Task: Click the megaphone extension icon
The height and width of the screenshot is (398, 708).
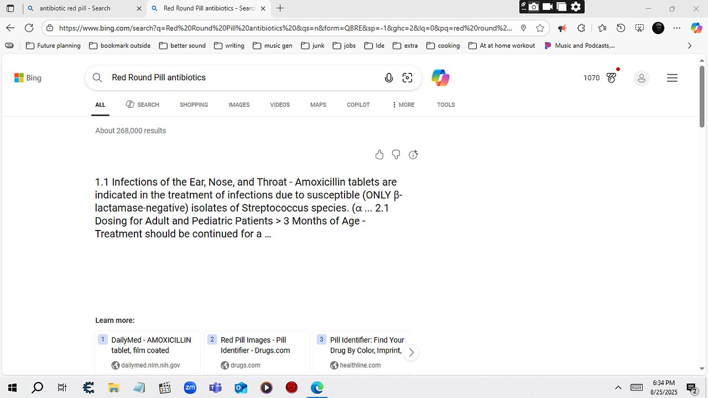Action: pyautogui.click(x=562, y=28)
